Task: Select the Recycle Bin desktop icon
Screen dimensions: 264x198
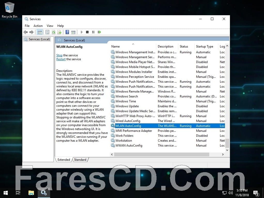Action: tap(9, 10)
